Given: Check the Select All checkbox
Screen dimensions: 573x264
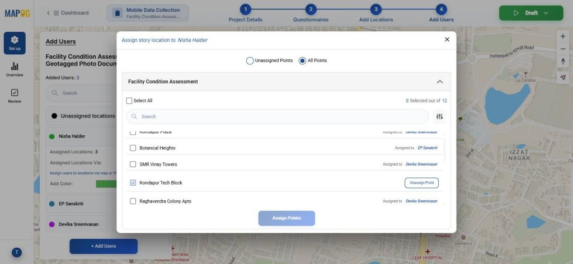Looking at the screenshot, I should click(129, 101).
